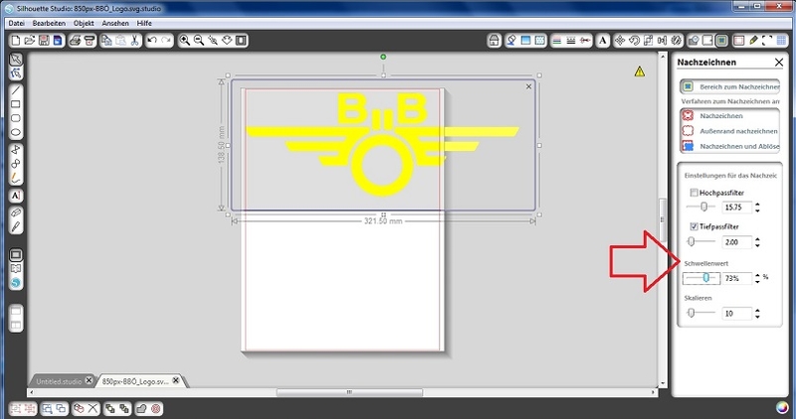Viewport: 796px width, 419px height.
Task: Close the Untitled.studio tab
Action: coord(91,380)
